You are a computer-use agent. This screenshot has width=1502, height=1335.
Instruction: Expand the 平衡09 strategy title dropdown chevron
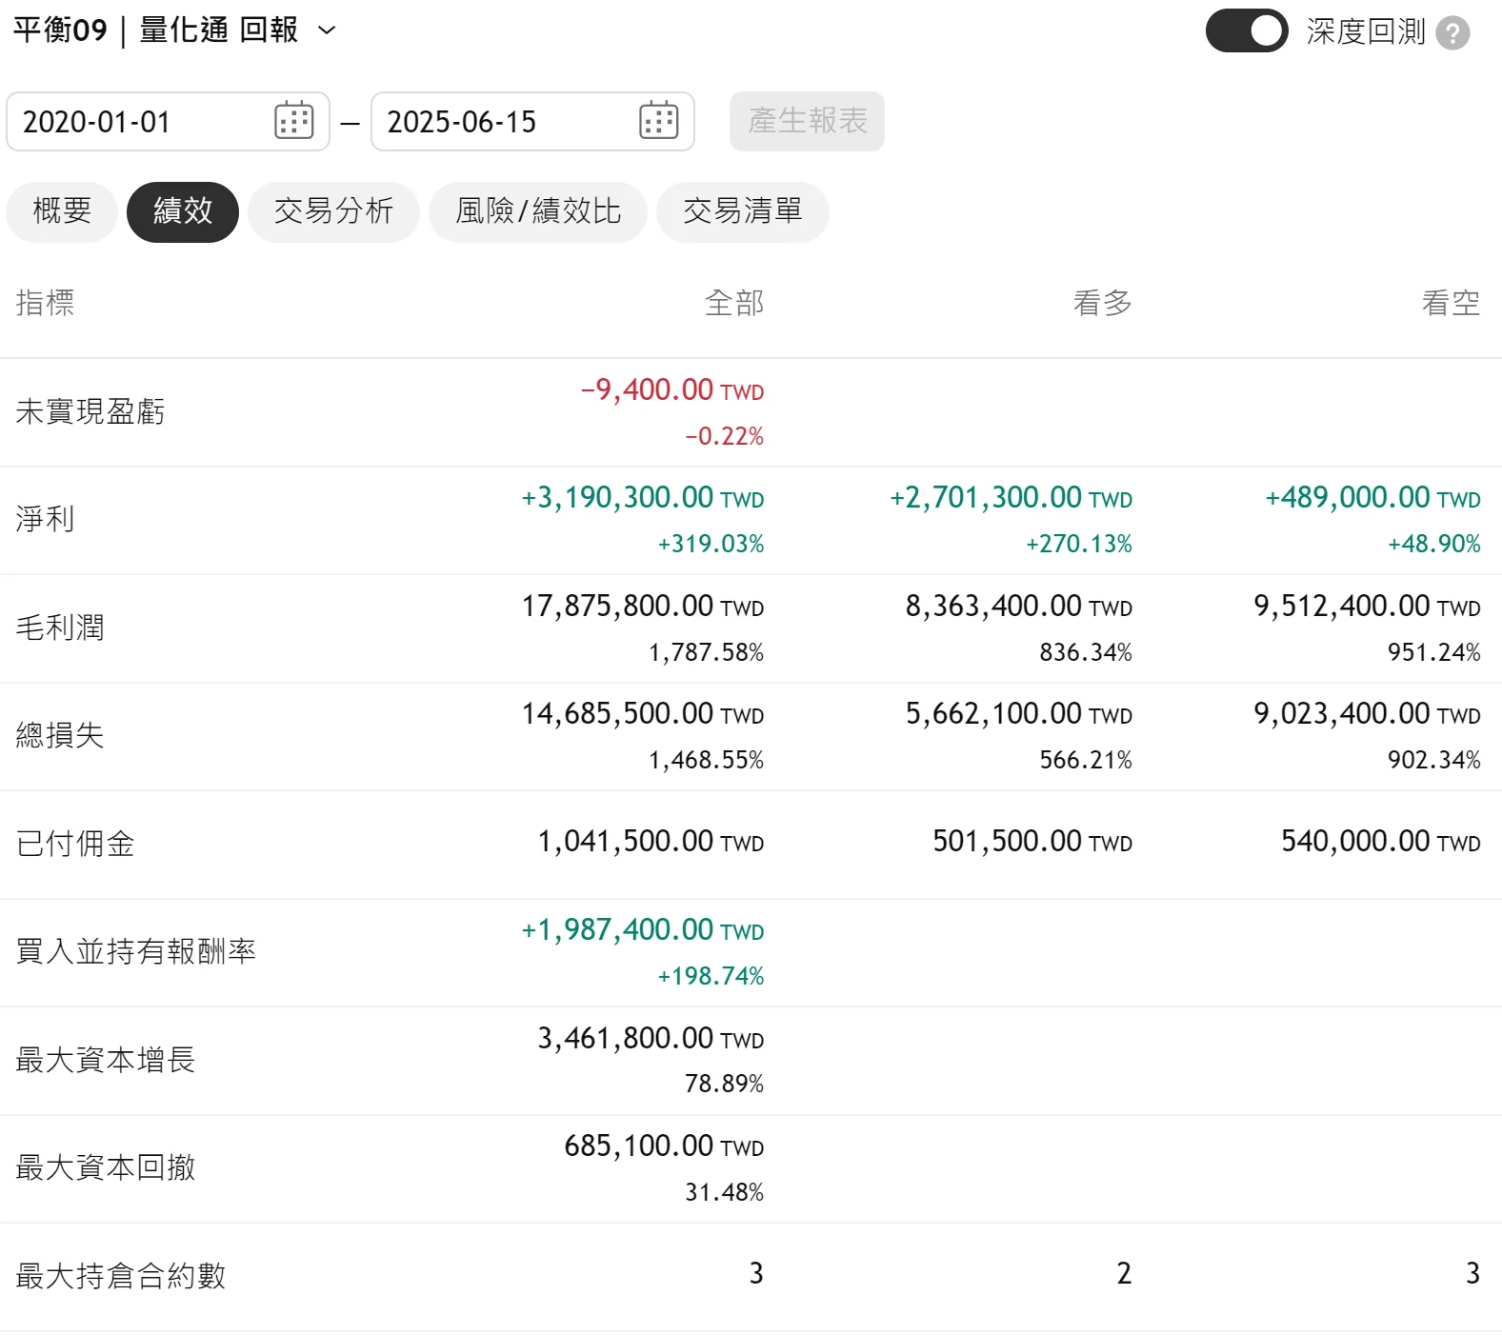pos(327,30)
